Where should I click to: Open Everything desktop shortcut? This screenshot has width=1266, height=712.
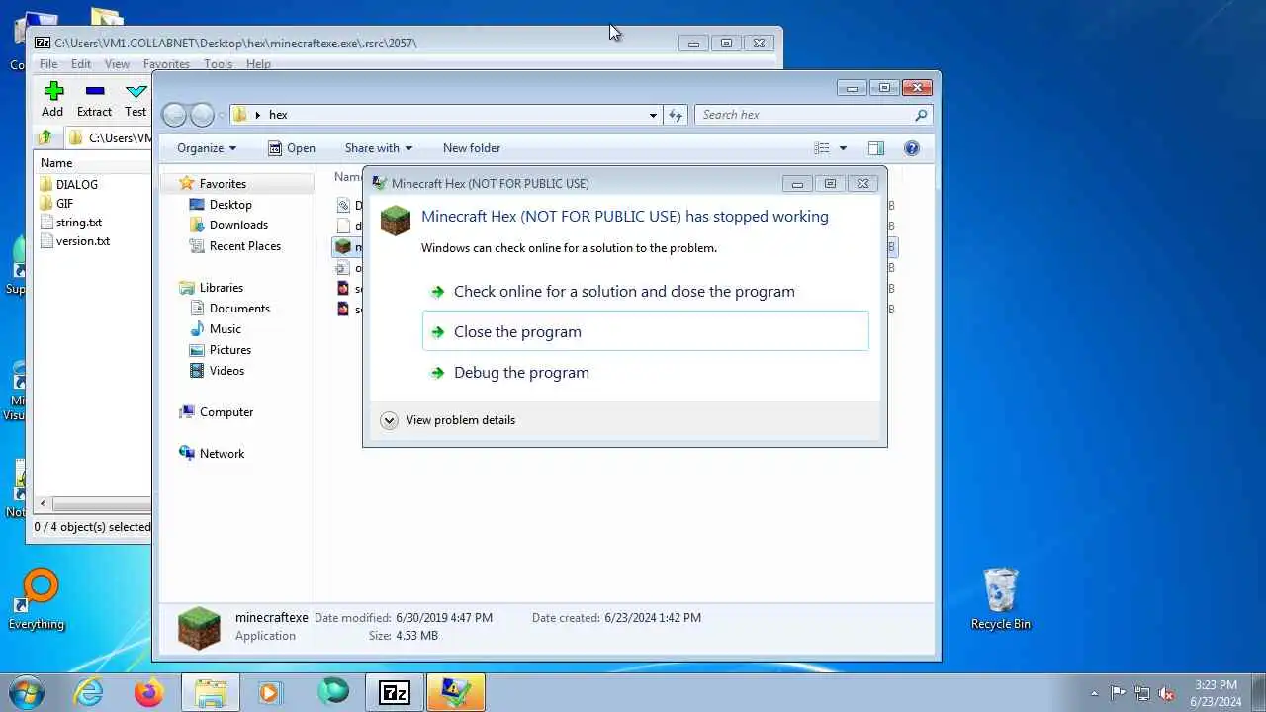(x=37, y=599)
